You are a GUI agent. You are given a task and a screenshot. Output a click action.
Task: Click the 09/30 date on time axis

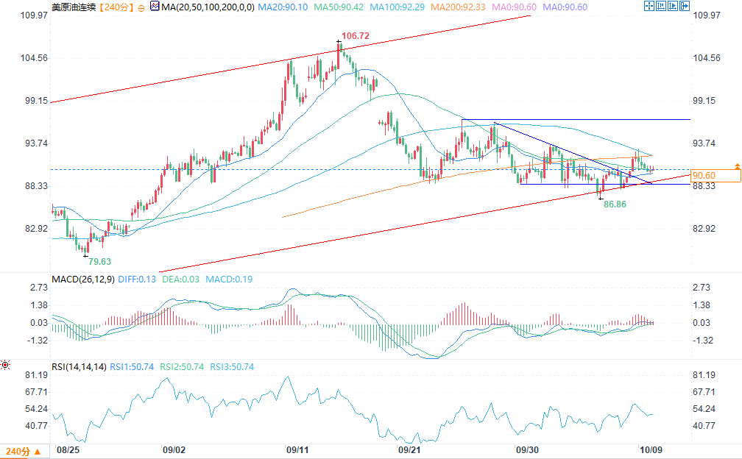click(527, 449)
